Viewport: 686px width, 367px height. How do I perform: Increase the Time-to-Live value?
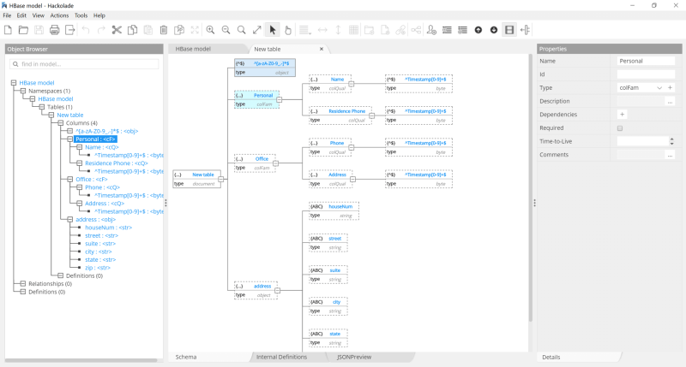pyautogui.click(x=671, y=139)
